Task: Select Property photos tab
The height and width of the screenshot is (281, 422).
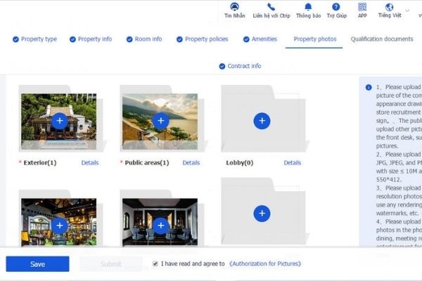Action: (x=315, y=39)
